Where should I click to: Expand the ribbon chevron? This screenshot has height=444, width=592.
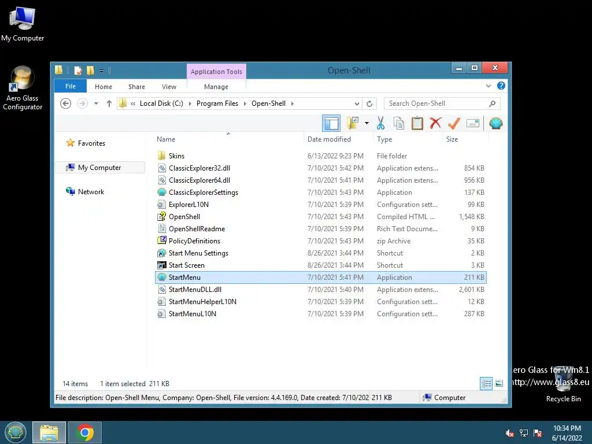488,86
